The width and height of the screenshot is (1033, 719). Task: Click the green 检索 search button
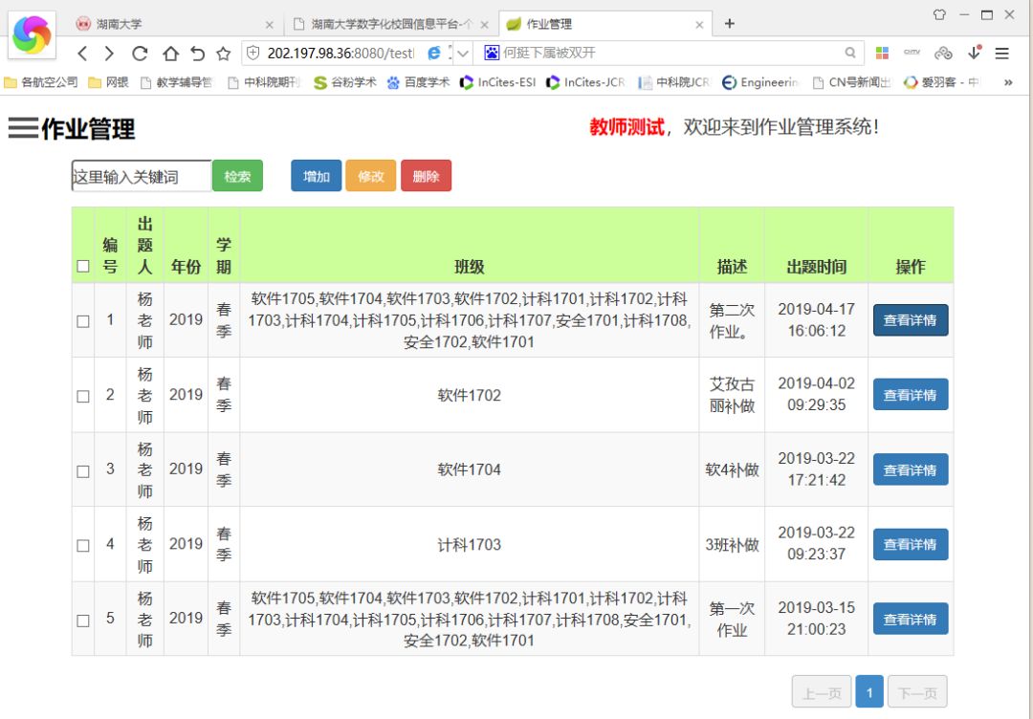[237, 176]
